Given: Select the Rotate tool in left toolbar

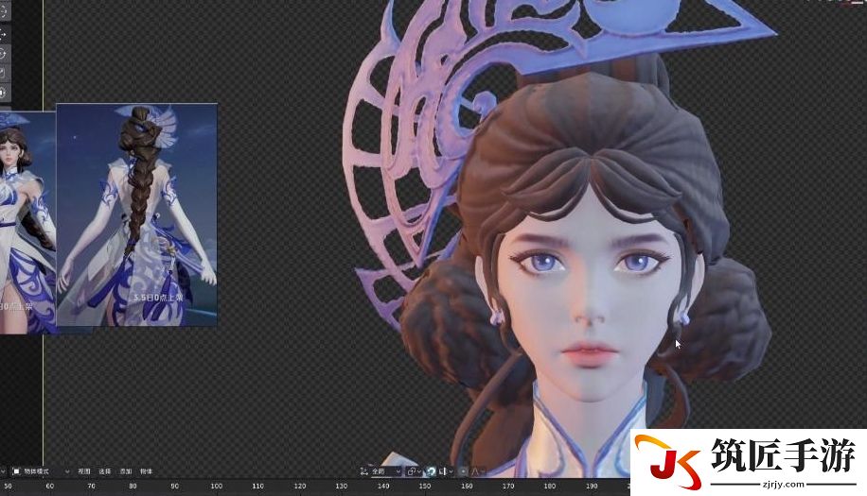Looking at the screenshot, I should coord(5,54).
